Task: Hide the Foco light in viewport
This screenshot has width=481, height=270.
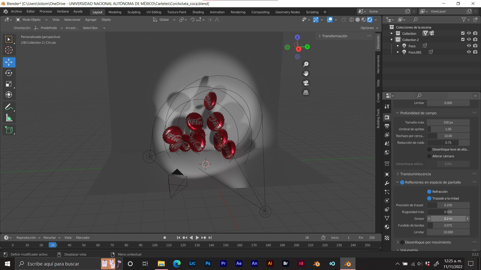Action: [x=469, y=46]
